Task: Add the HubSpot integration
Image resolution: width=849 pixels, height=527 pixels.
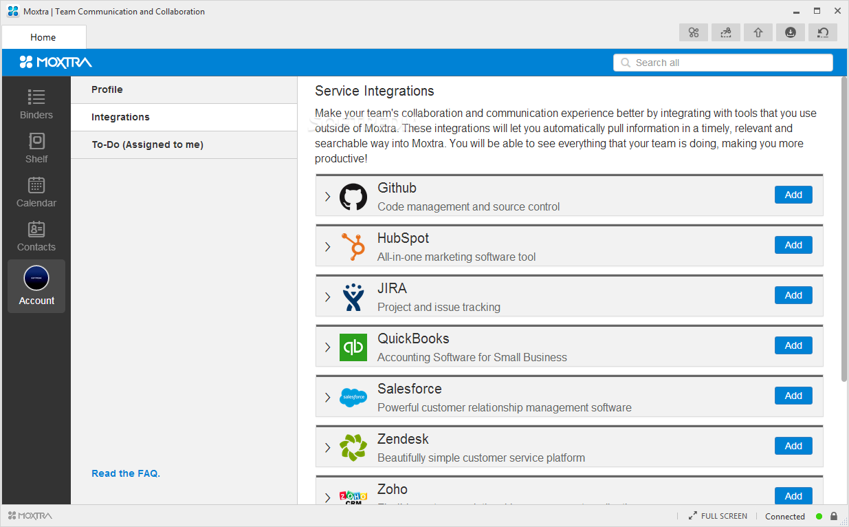Action: coord(793,245)
